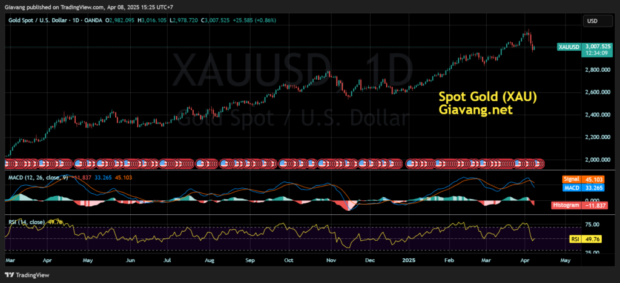
Task: Click the Giavang.net watermark text
Action: point(475,110)
